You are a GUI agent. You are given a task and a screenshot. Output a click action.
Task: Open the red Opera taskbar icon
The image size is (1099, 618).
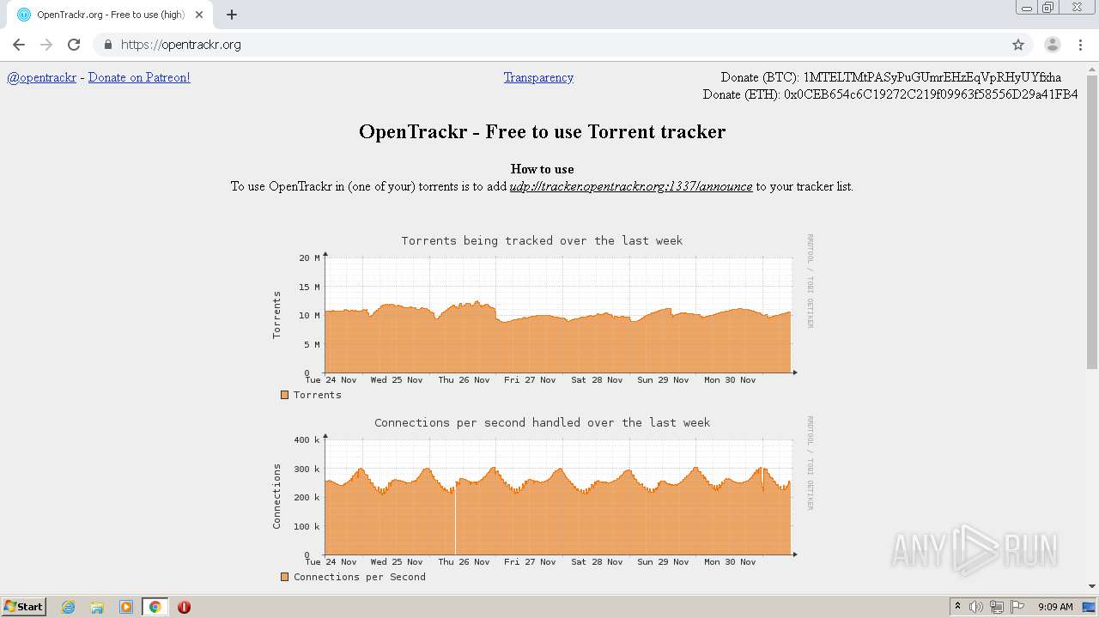(x=184, y=607)
